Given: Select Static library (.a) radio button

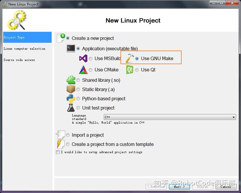Looking at the screenshot, I should click(78, 89).
